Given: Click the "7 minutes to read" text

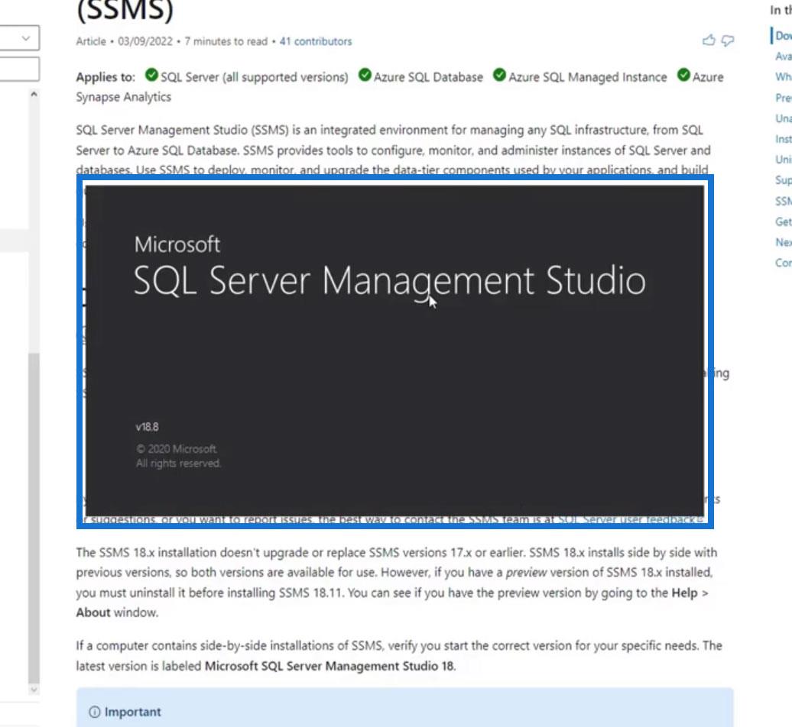Looking at the screenshot, I should pos(226,41).
